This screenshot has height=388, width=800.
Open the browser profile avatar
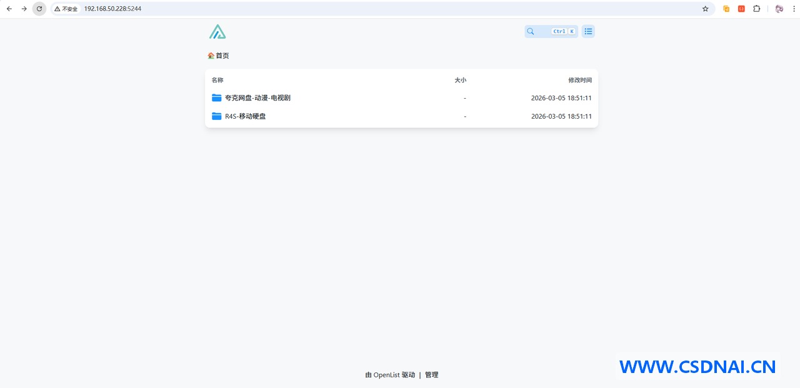click(779, 9)
